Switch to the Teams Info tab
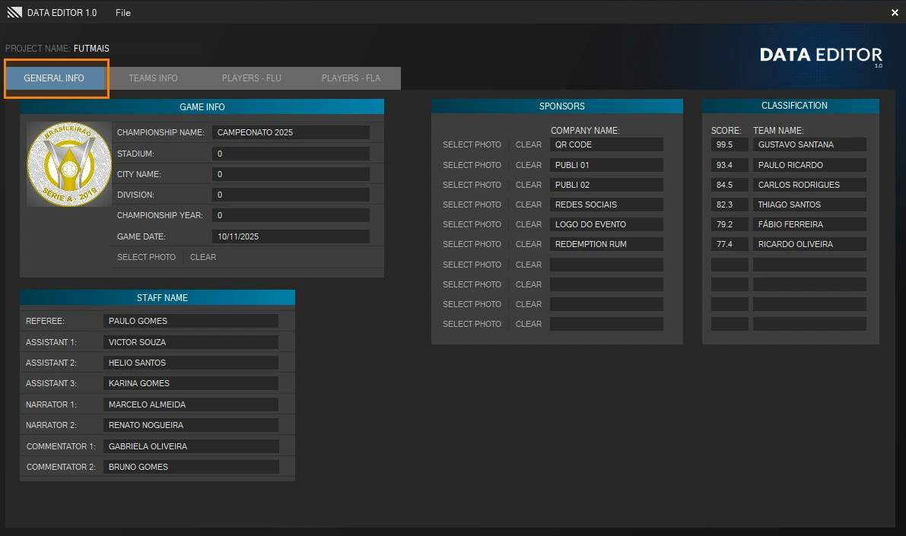906x536 pixels. [153, 78]
